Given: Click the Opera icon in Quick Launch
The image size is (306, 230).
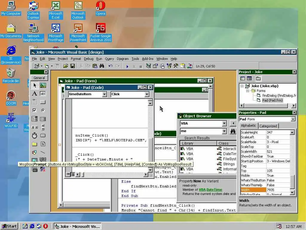Looking at the screenshot, I should (x=45, y=226).
